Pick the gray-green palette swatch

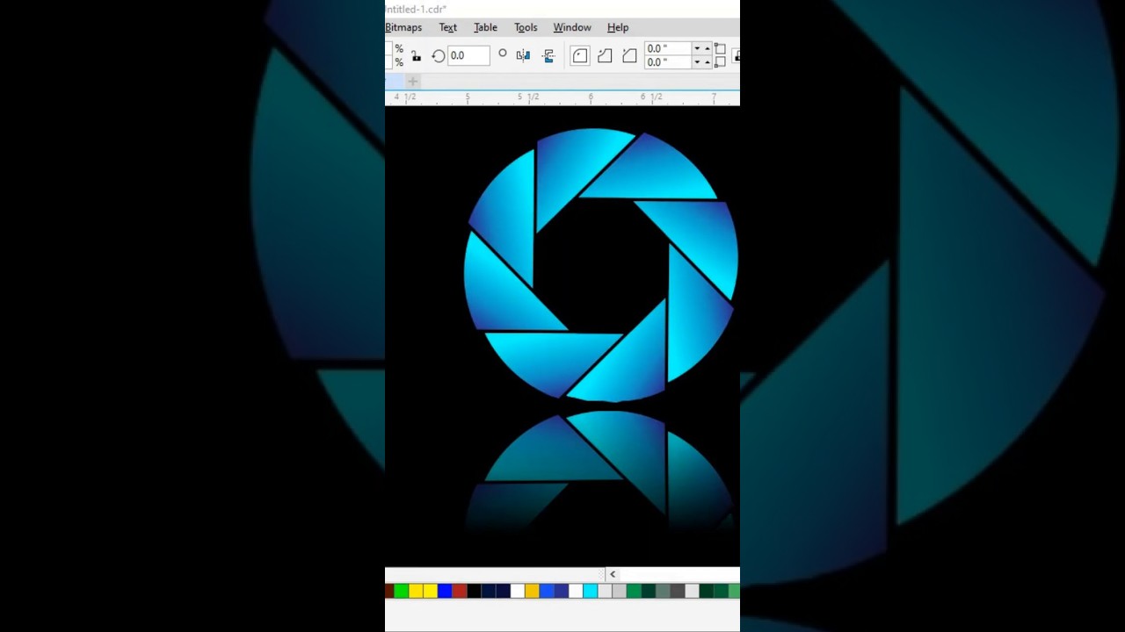tap(663, 591)
